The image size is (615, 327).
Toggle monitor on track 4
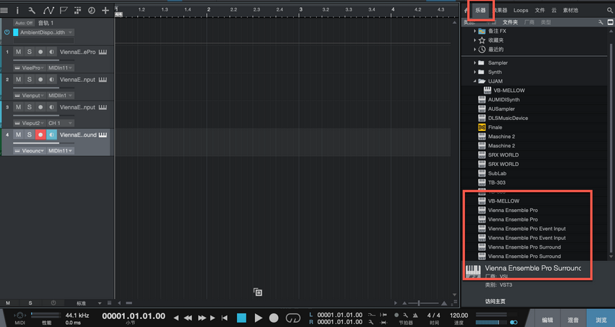52,134
